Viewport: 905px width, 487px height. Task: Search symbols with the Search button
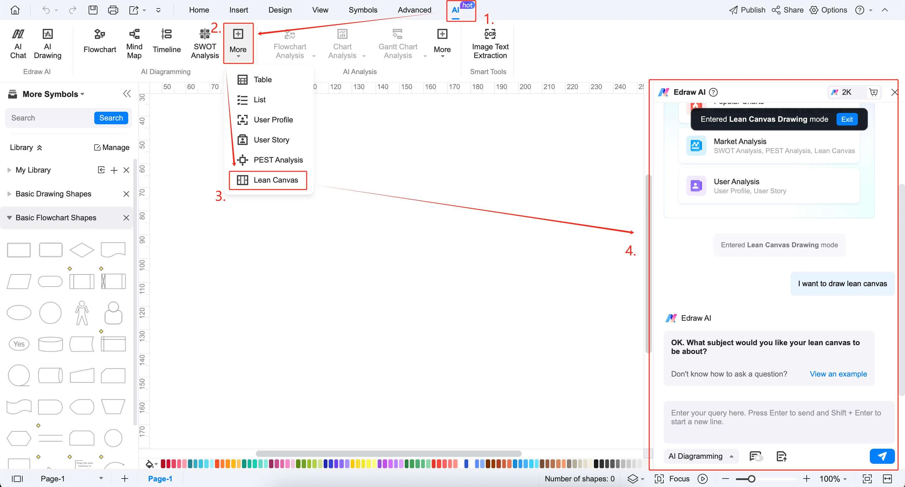pyautogui.click(x=111, y=118)
